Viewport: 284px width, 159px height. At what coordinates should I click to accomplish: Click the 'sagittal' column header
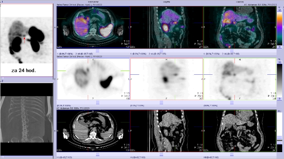tap(167, 2)
